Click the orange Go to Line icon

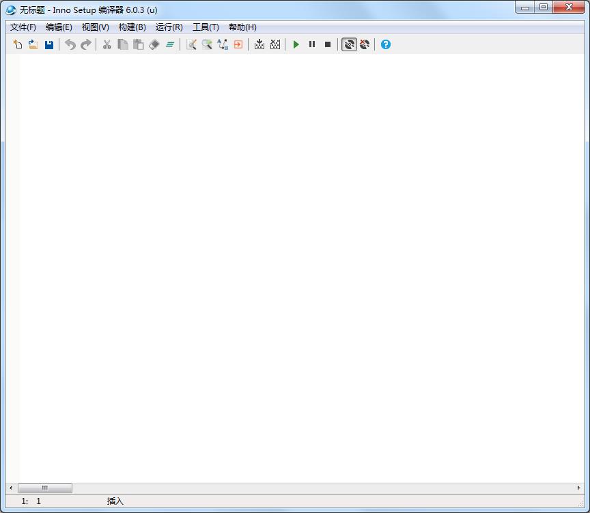[x=238, y=44]
